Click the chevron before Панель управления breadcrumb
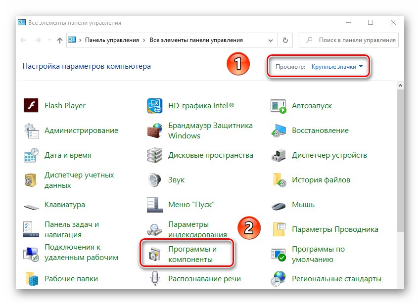Image resolution: width=420 pixels, height=305 pixels. pos(80,40)
